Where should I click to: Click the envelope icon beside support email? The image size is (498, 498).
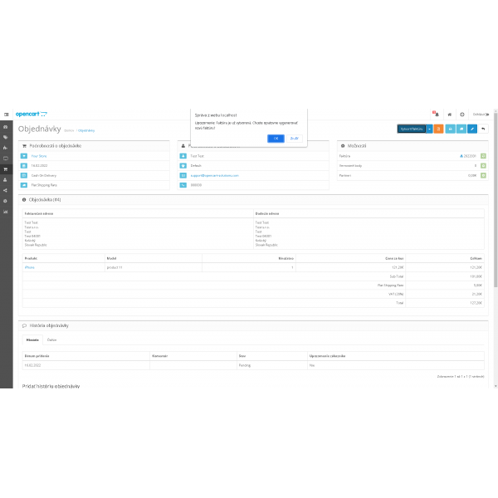pos(183,175)
